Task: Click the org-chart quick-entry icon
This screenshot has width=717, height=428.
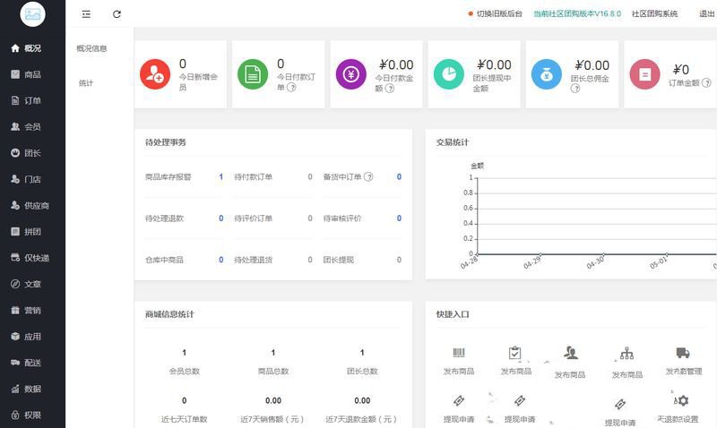Action: 626,353
